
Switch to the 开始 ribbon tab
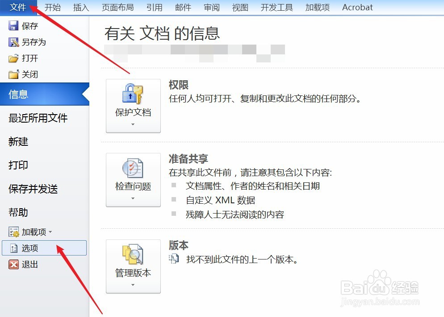52,7
